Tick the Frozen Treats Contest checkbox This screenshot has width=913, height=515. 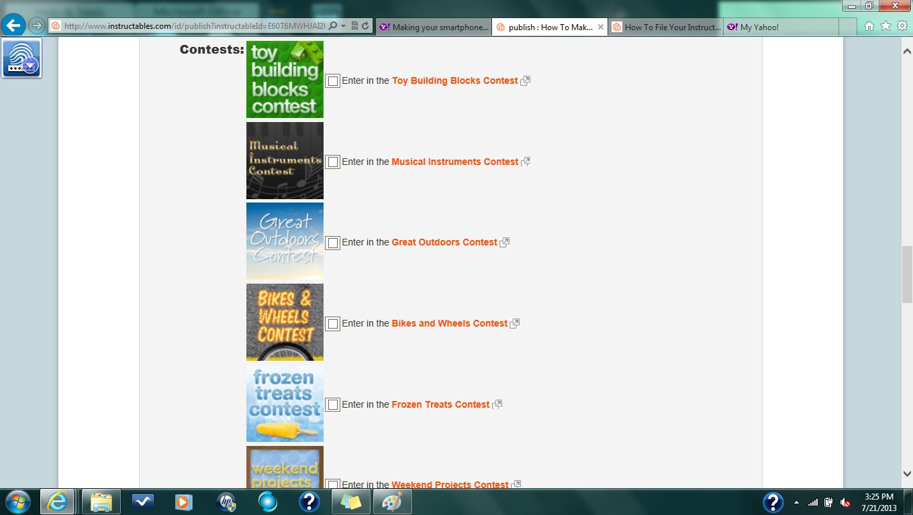[332, 405]
